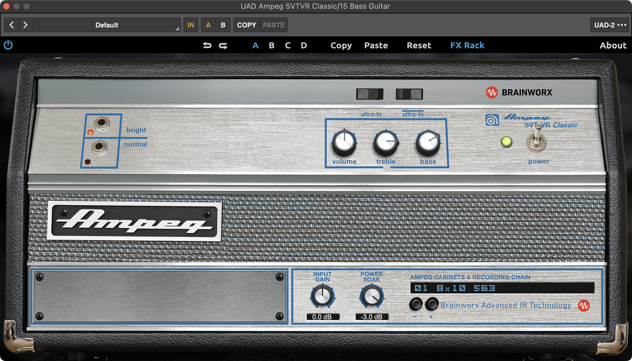Toggle the ultra-hi rocker switch
This screenshot has height=361, width=632.
click(370, 94)
